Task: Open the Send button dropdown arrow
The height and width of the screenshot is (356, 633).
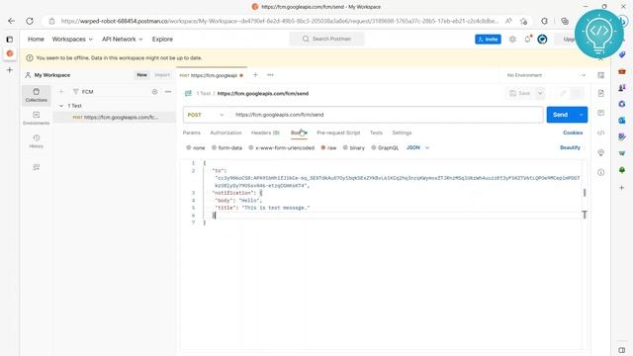Action: (x=581, y=115)
